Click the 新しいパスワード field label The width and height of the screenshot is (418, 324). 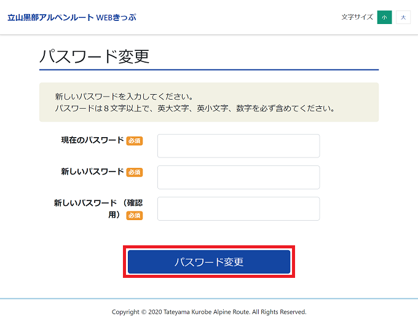coord(92,172)
